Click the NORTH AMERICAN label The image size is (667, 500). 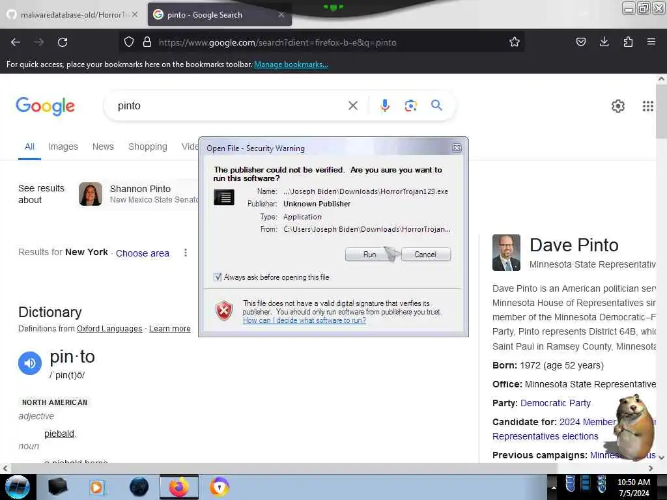(x=55, y=402)
